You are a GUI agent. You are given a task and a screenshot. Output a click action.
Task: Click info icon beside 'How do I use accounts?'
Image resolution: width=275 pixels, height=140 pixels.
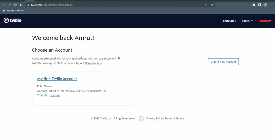pyautogui.click(x=119, y=58)
